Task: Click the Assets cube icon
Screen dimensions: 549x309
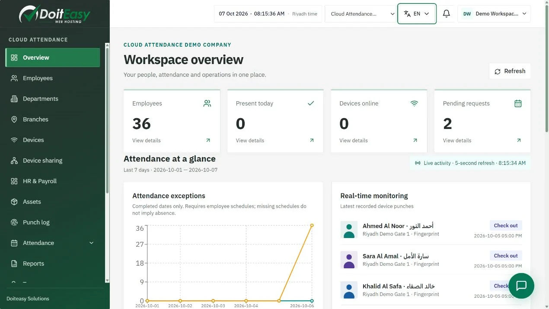Action: point(14,202)
